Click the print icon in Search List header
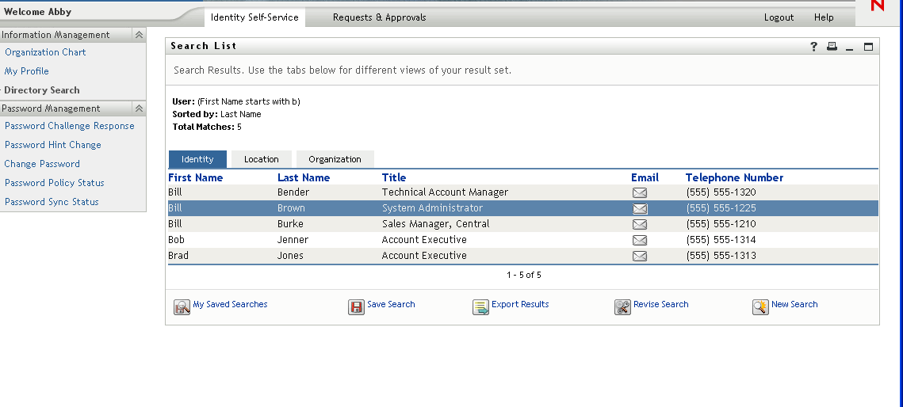This screenshot has height=407, width=903. [832, 47]
